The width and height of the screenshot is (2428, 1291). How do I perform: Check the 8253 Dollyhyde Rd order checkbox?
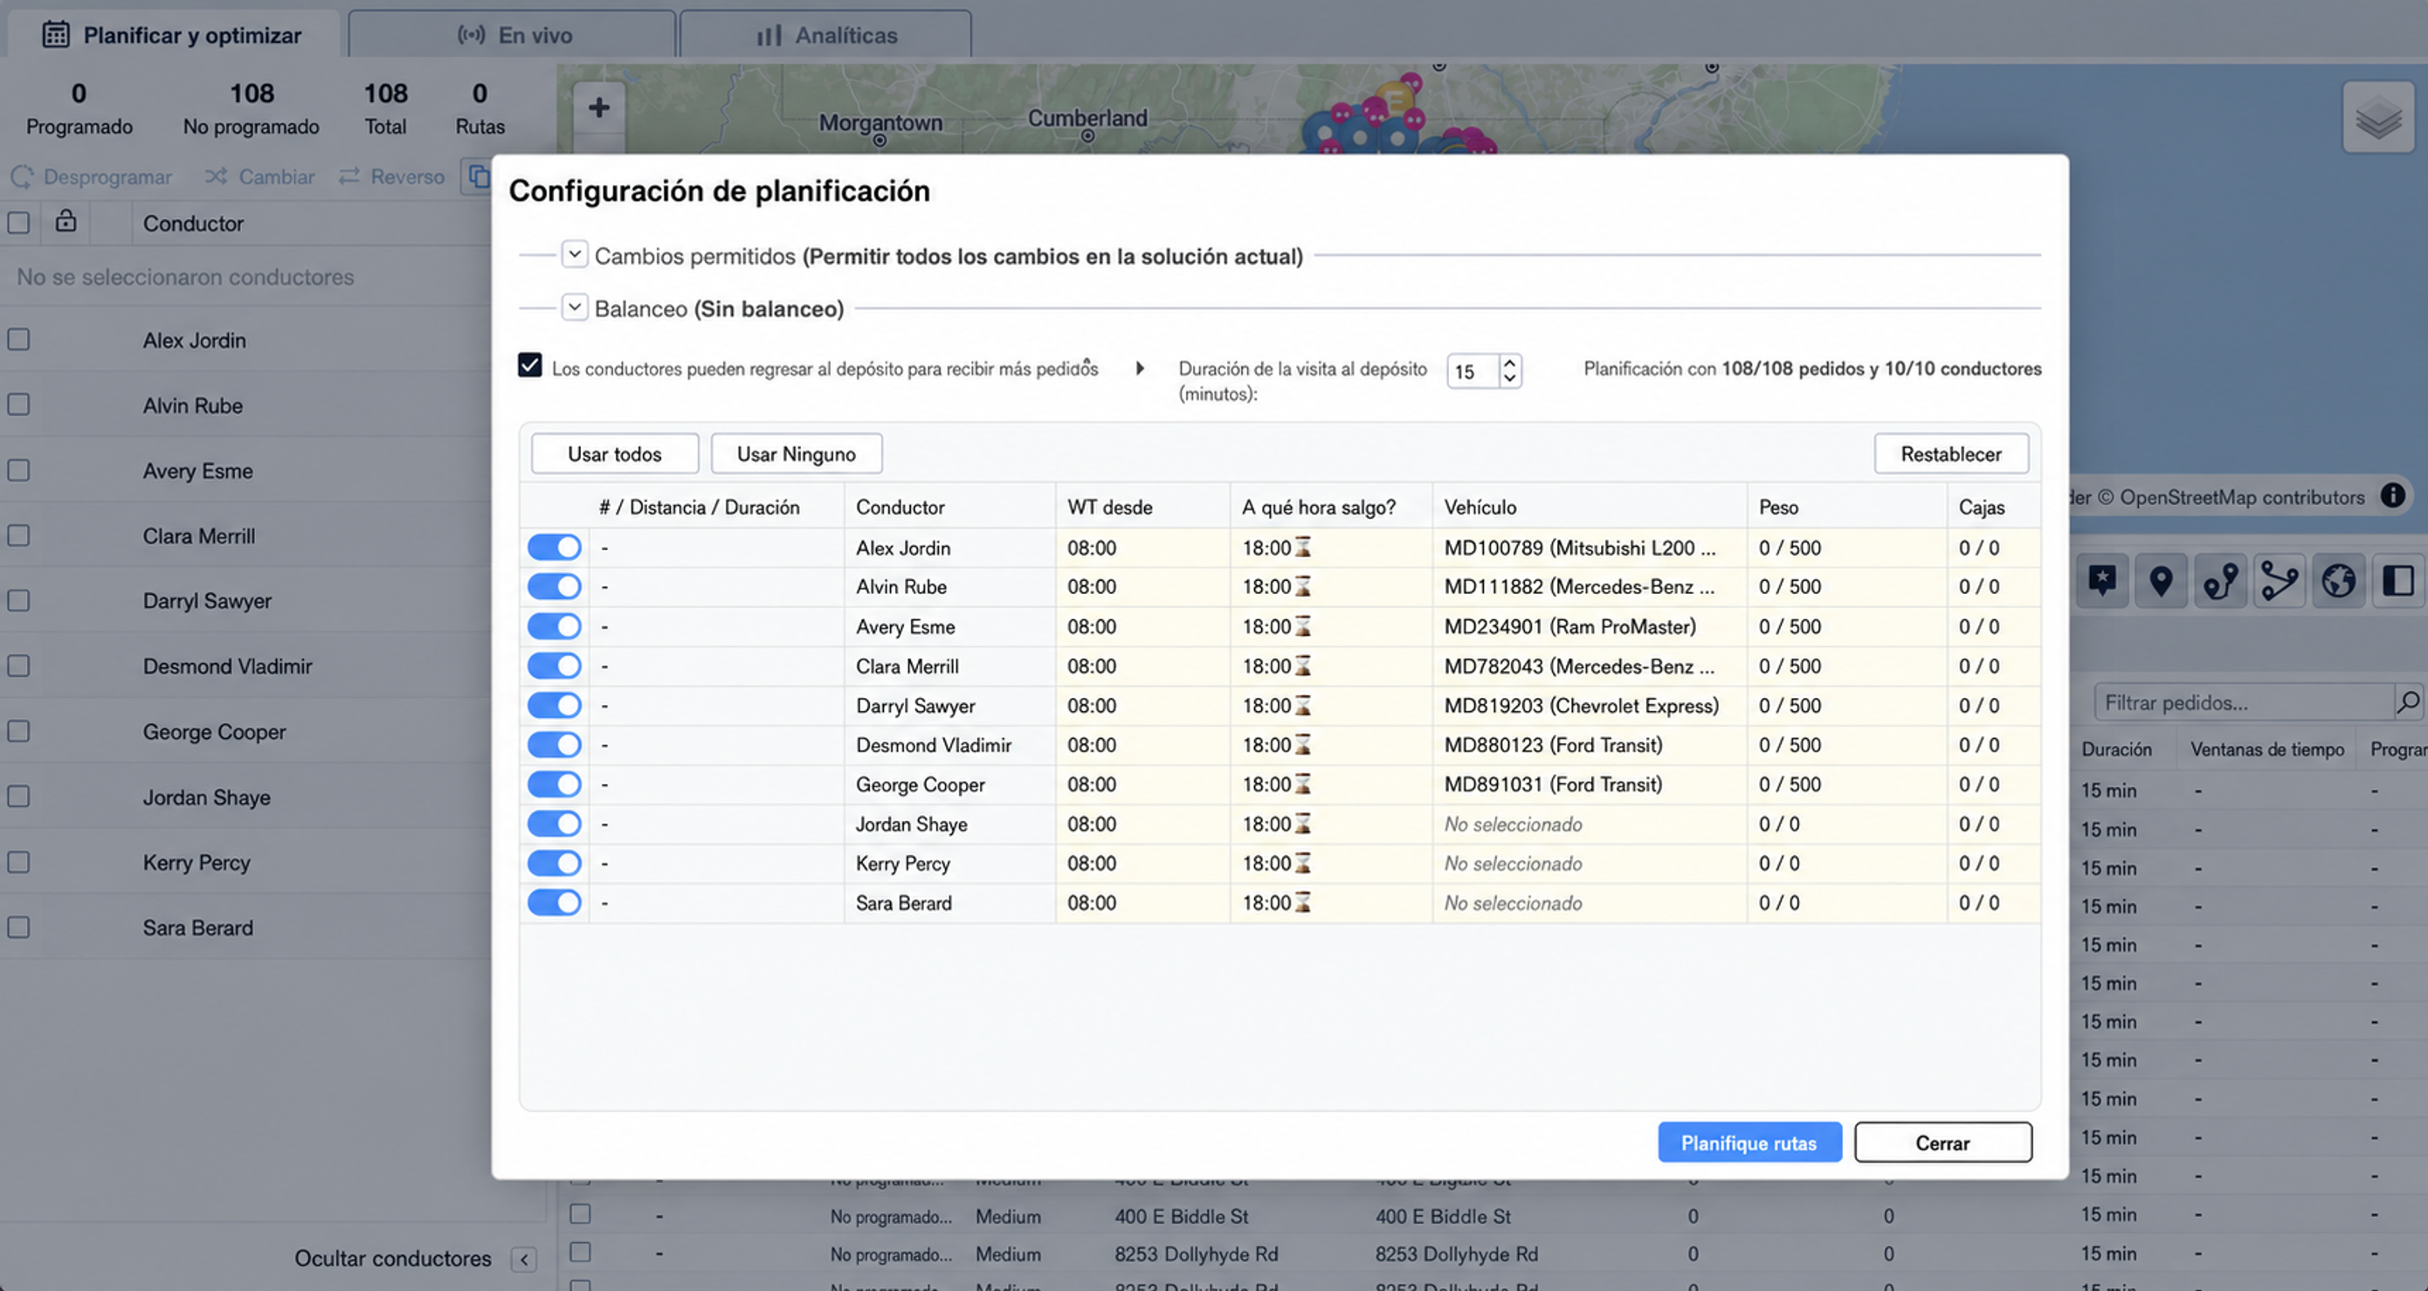(x=581, y=1253)
